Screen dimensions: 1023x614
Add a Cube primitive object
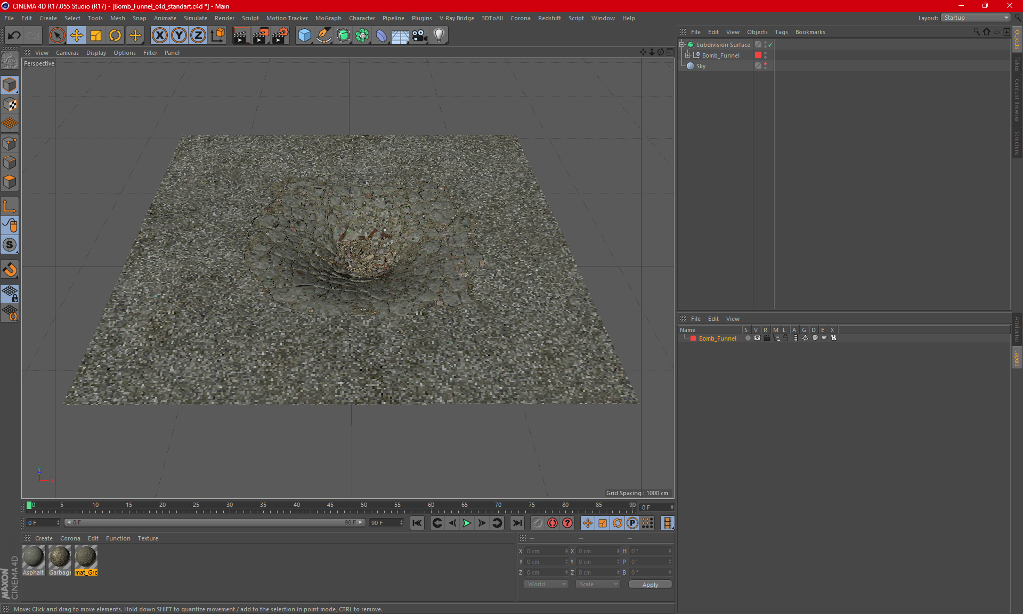point(304,35)
